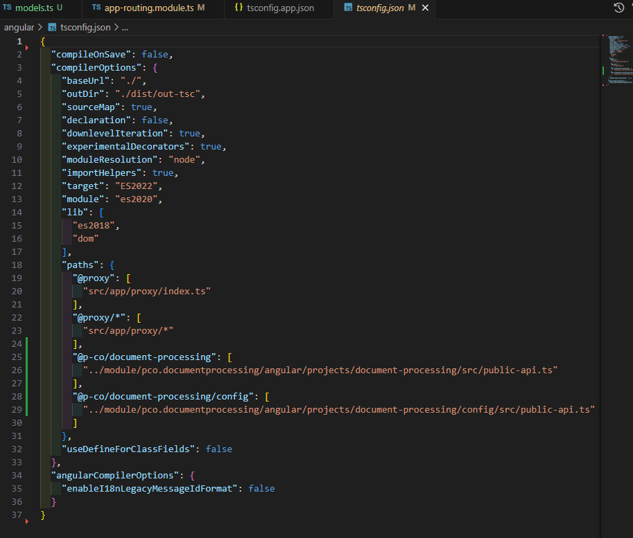This screenshot has height=538, width=633.
Task: Click the useDefineForClassFields false value
Action: point(218,449)
